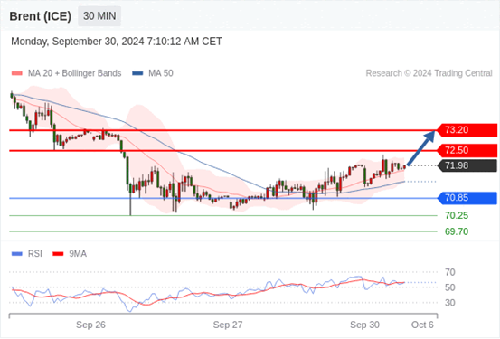Select the Brent (ICE) title
Image resolution: width=500 pixels, height=339 pixels.
40,16
